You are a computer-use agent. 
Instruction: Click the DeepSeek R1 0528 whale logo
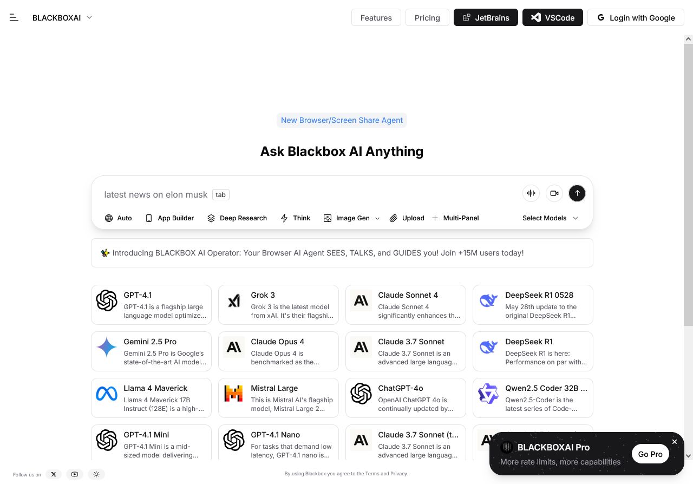coord(488,300)
